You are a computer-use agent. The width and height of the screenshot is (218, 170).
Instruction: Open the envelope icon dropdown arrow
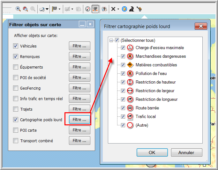72,9
